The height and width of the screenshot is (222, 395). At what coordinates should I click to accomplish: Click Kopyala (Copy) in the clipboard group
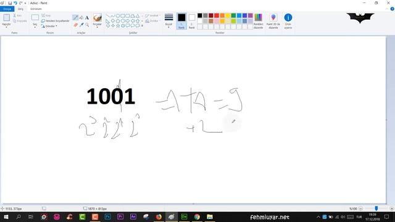tap(20, 21)
